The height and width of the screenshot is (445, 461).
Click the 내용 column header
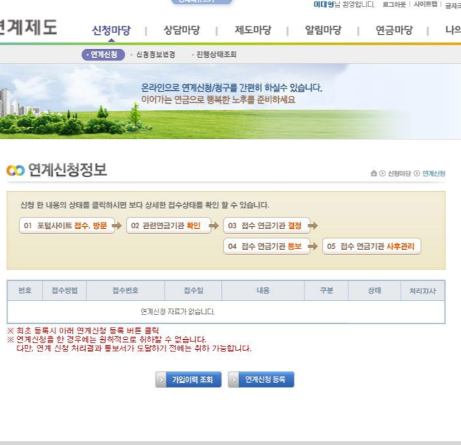point(263,290)
